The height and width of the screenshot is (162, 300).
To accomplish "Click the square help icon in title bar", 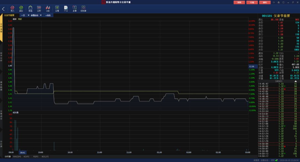I will coord(283,2).
